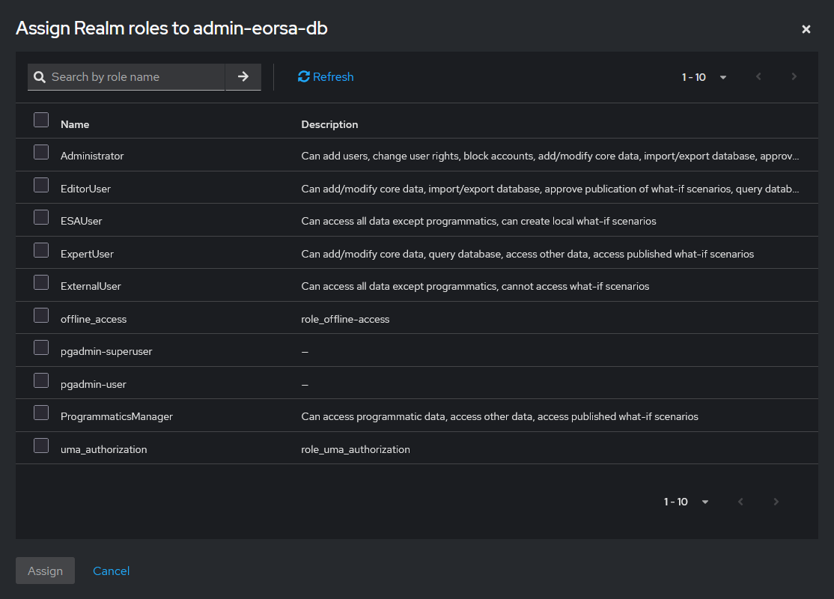Click the Refresh link
The width and height of the screenshot is (834, 599).
326,76
